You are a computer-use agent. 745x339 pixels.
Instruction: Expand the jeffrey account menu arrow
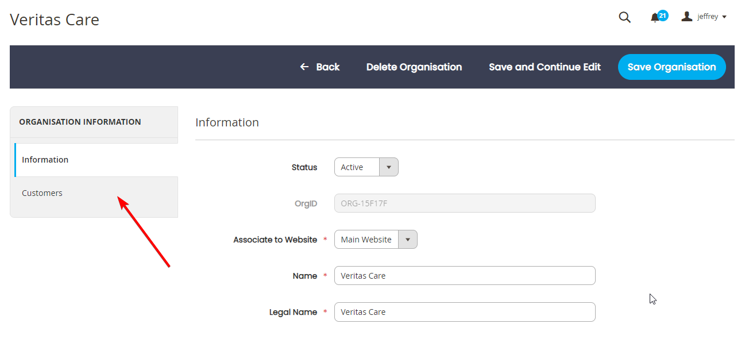pos(724,17)
